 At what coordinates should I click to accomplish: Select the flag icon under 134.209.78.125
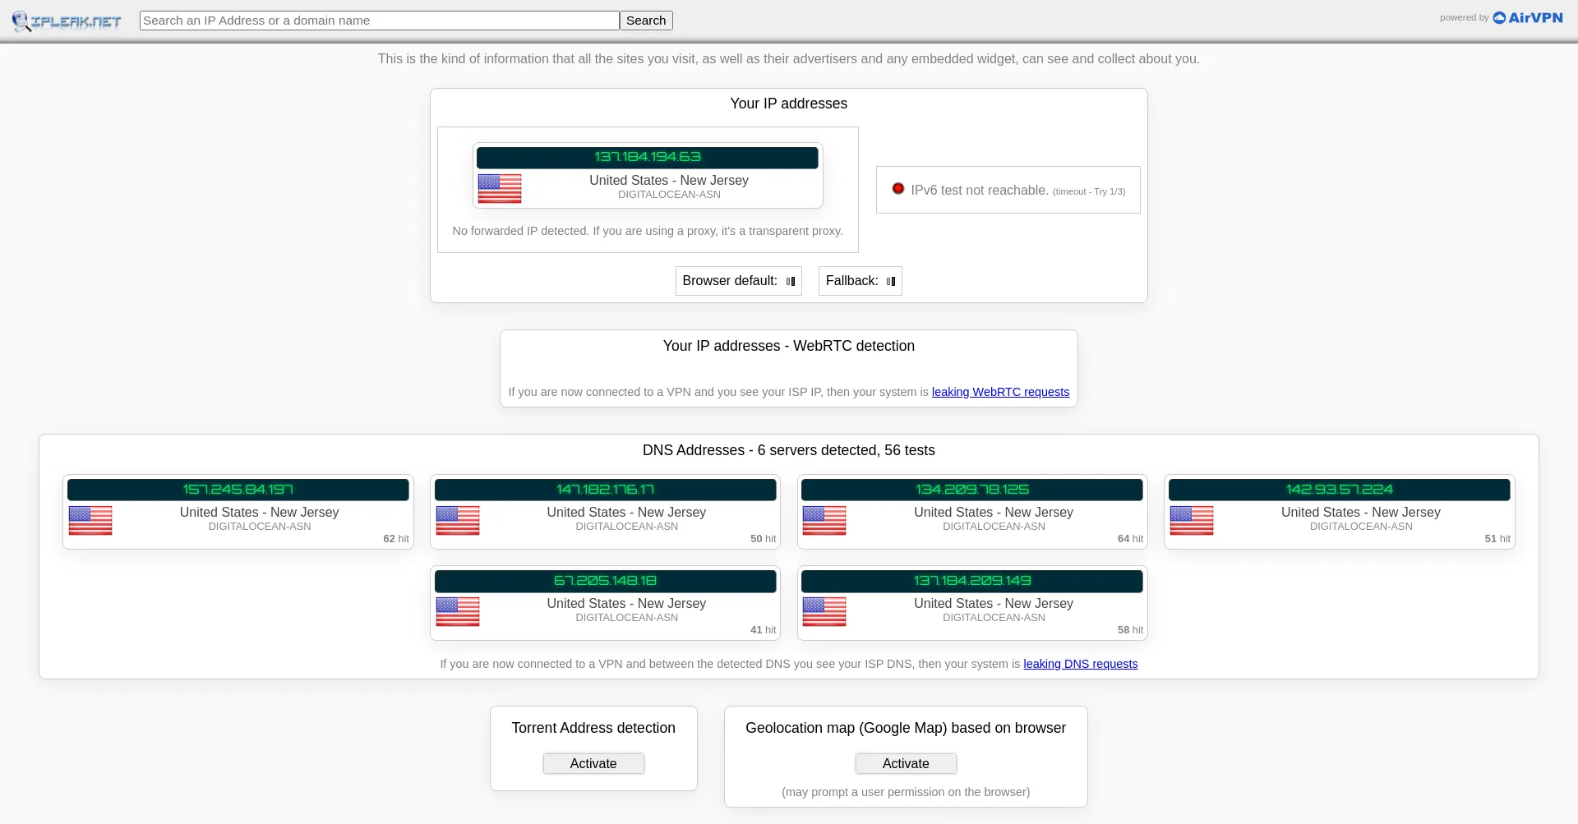coord(824,521)
